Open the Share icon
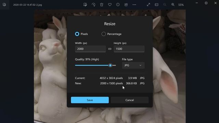Image resolution: width=219 pixels, height=123 pixels. coord(126,4)
